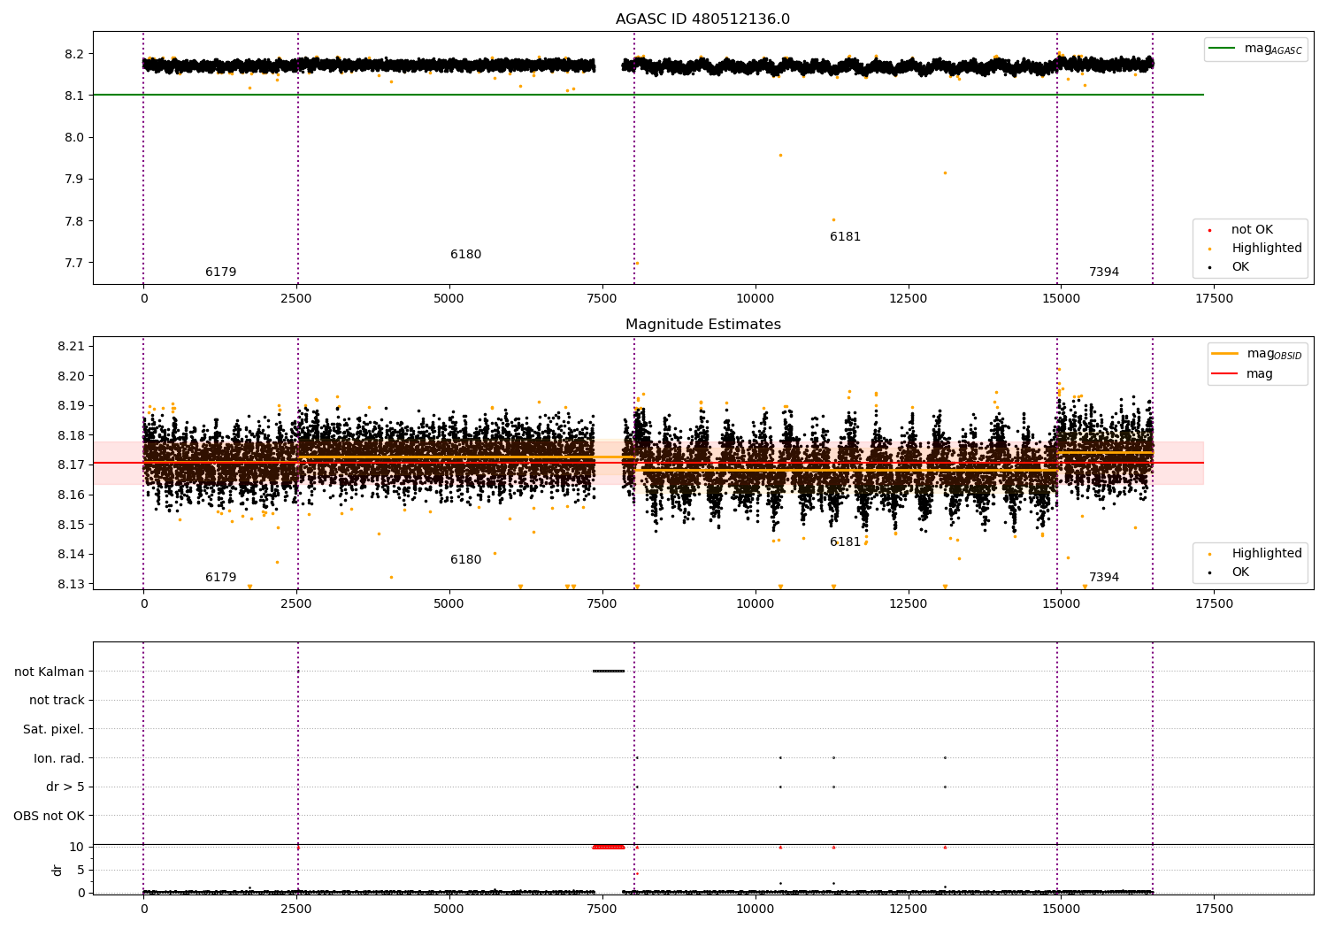Click the red dr=10 flagged segment near 7500
This screenshot has height=929, width=1327.
[609, 847]
